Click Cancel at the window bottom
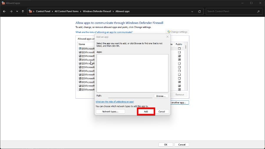This screenshot has height=149, width=265. (182, 145)
